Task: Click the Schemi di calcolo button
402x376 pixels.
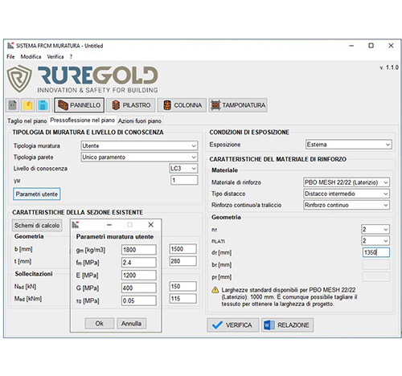Action: (37, 226)
